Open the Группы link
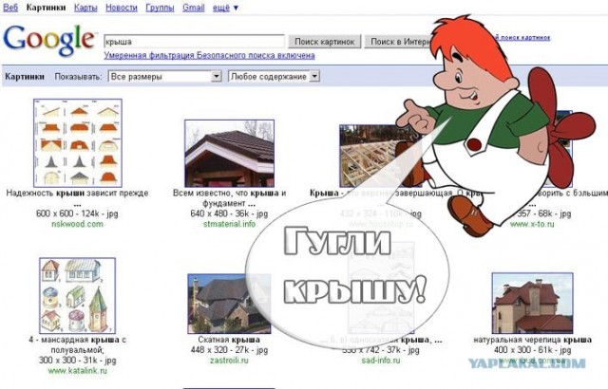608x389 pixels. click(160, 8)
